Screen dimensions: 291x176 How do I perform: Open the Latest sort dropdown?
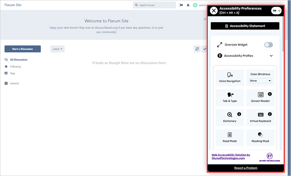pos(57,49)
